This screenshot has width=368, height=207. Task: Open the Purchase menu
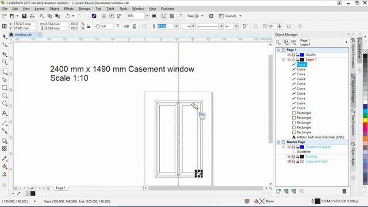point(167,9)
